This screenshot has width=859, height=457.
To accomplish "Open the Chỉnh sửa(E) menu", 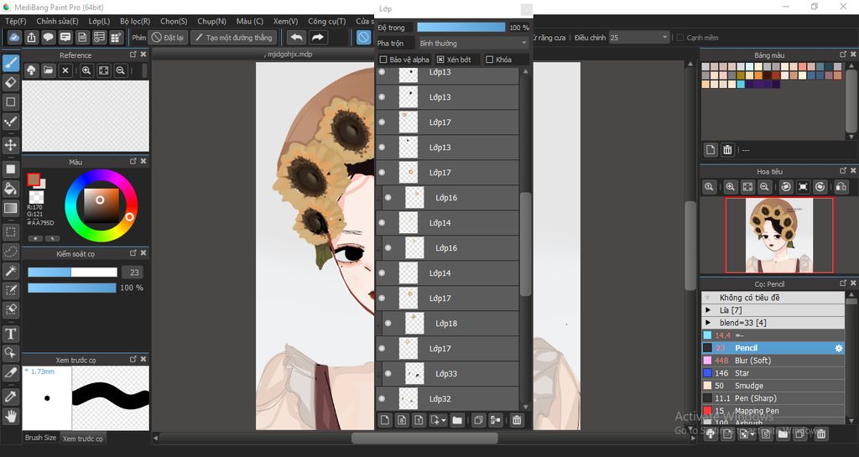I will click(x=58, y=21).
